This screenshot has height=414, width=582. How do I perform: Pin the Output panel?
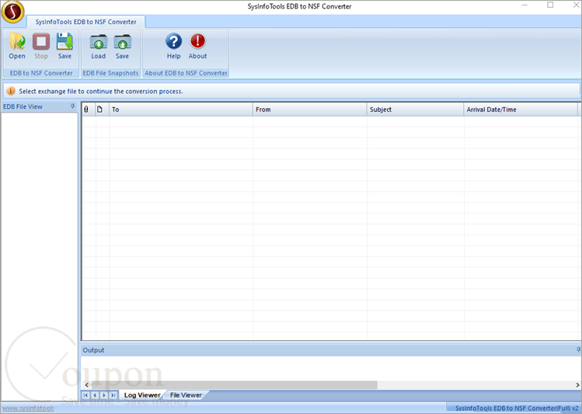click(578, 350)
